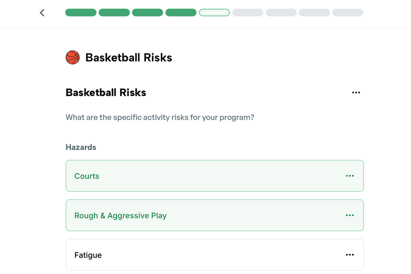The height and width of the screenshot is (274, 411).
Task: Click the basketball icon beside the title
Action: click(72, 57)
